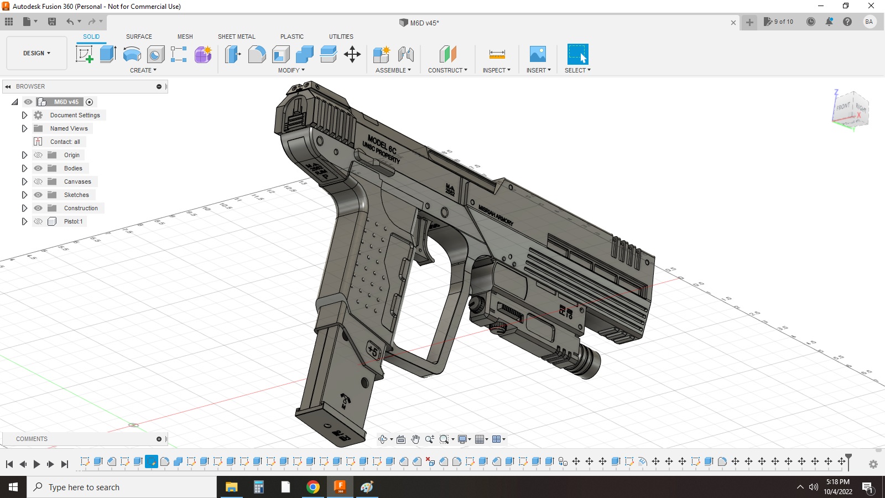Select the Create Form purple icon
This screenshot has height=498, width=885.
(203, 54)
